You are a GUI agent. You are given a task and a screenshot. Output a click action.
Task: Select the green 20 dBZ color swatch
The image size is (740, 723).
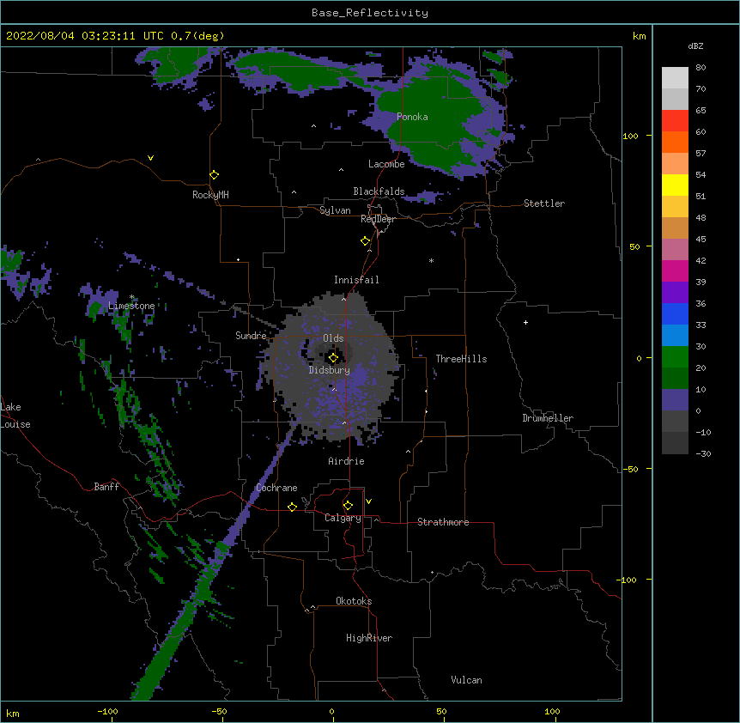(x=675, y=357)
